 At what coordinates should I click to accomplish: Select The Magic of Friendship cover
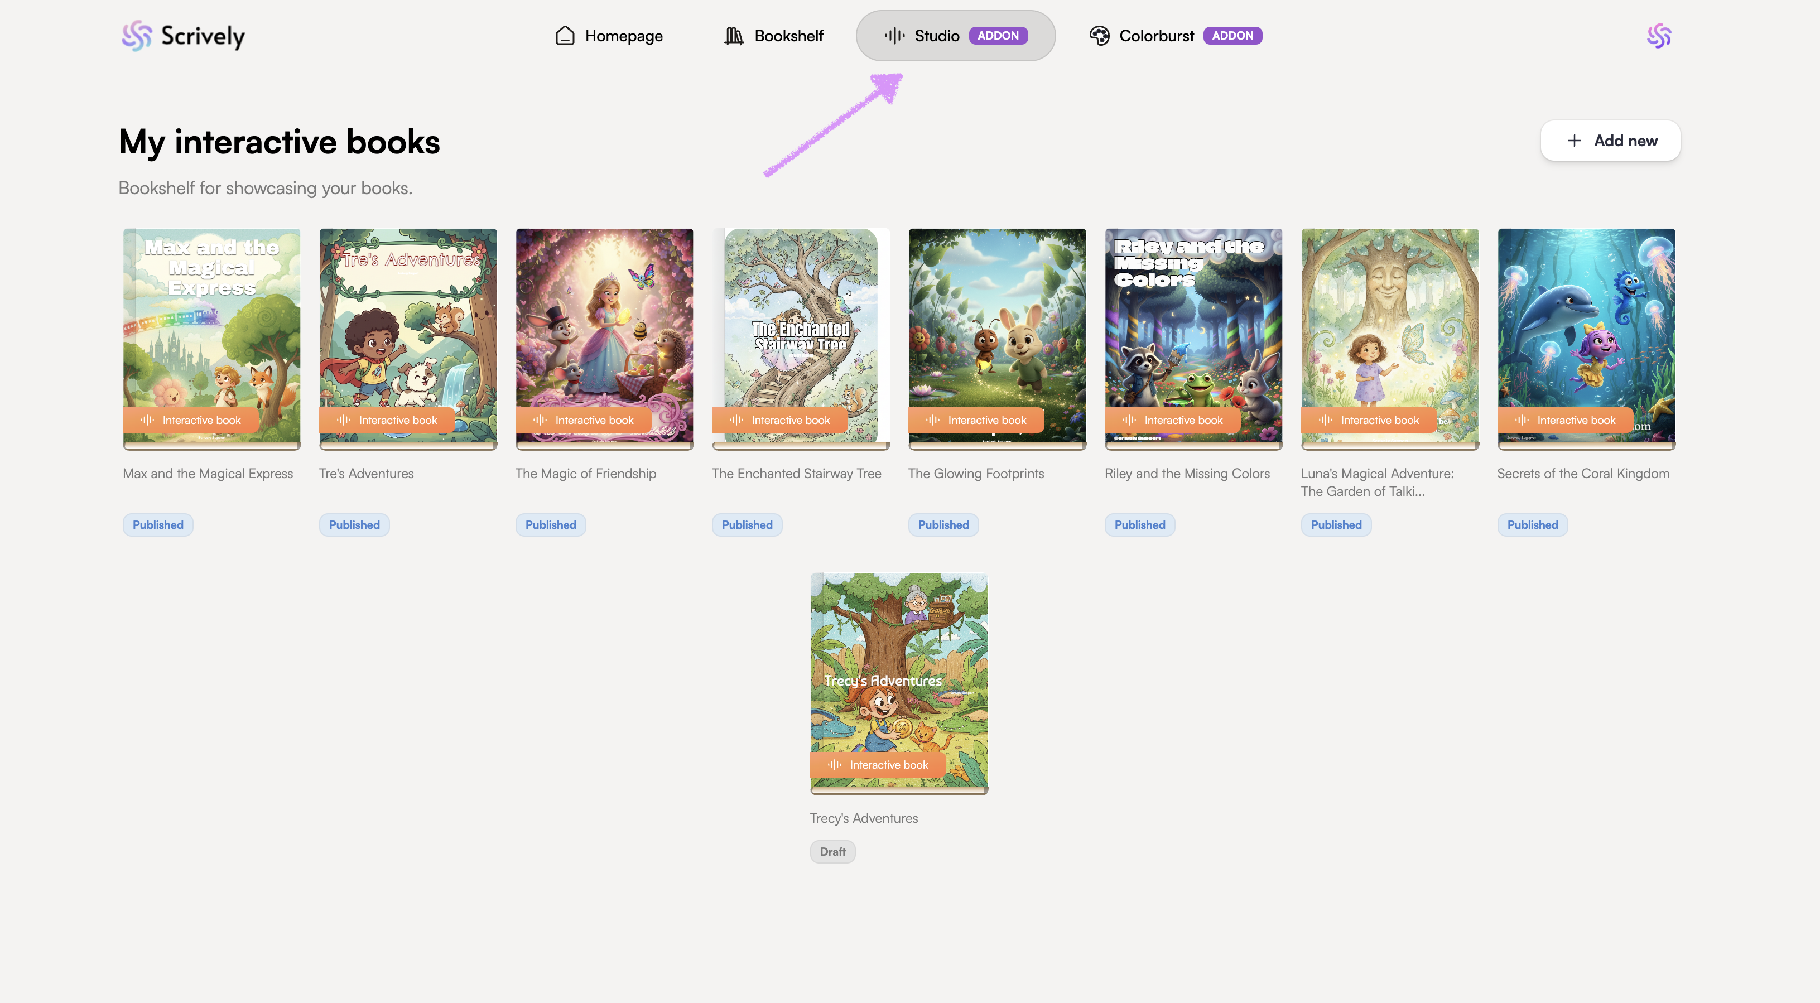coord(604,325)
